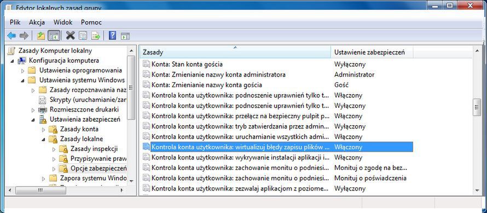
Task: Expand the Zapora systemu Windo node
Action: coord(43,178)
